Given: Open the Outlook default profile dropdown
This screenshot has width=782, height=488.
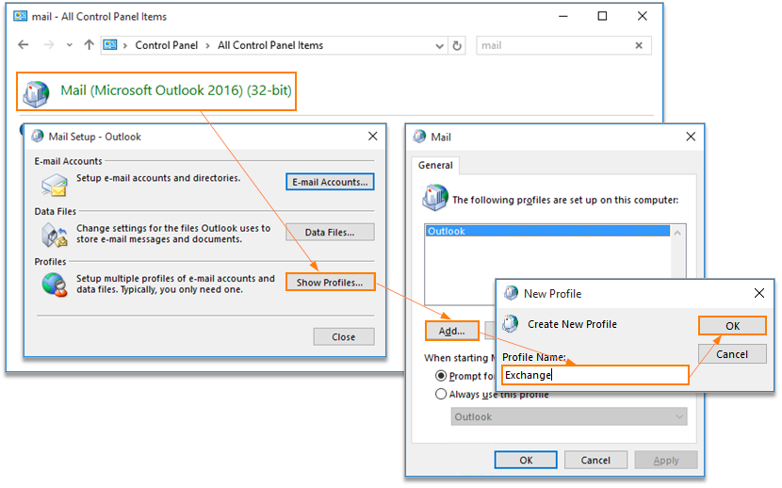Looking at the screenshot, I should [x=568, y=416].
